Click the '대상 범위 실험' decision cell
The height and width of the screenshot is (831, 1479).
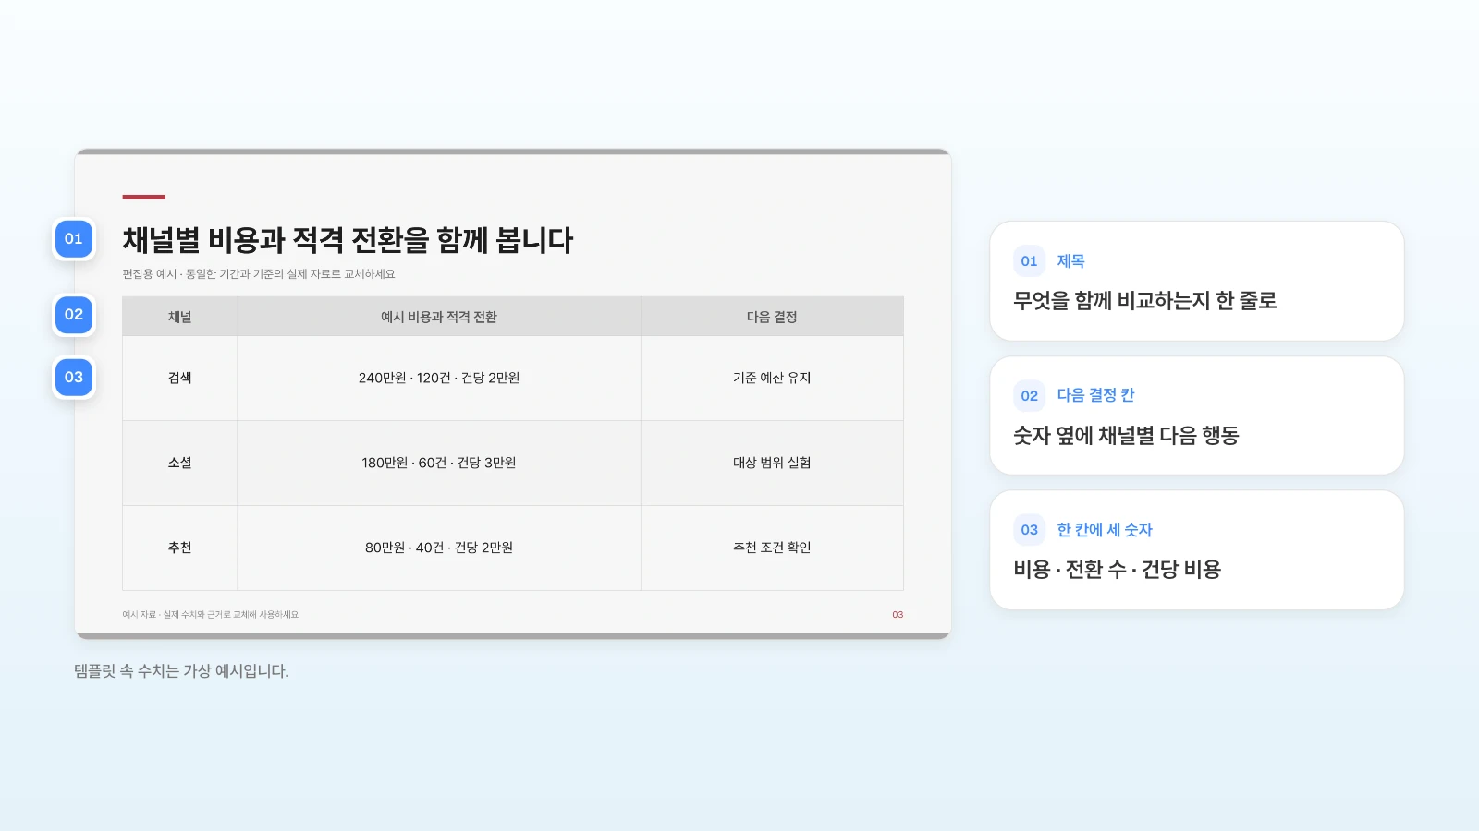[x=772, y=463]
